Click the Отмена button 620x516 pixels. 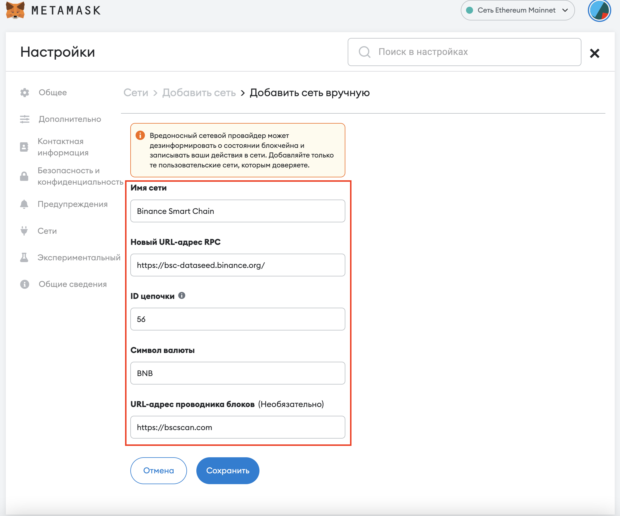[159, 470]
